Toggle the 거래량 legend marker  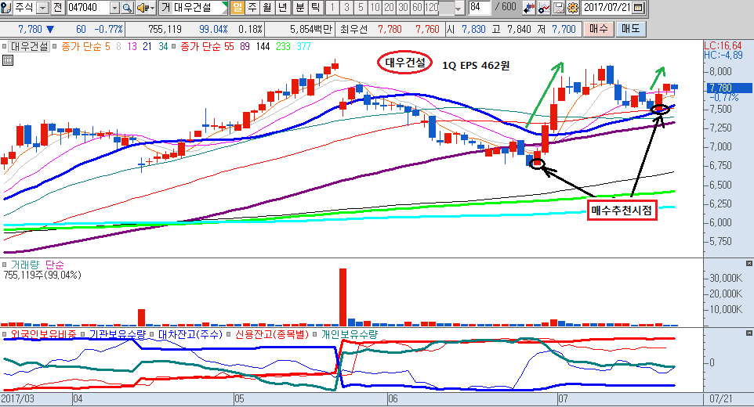[5, 265]
